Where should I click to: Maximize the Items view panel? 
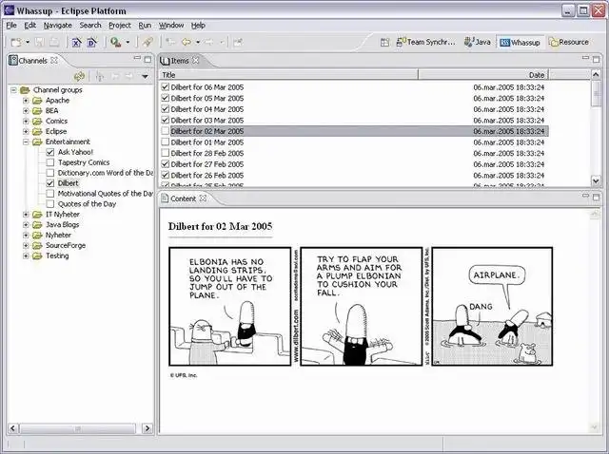pos(597,59)
